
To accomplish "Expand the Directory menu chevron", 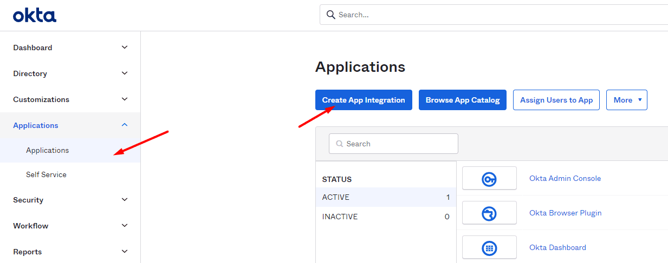I will pyautogui.click(x=125, y=73).
